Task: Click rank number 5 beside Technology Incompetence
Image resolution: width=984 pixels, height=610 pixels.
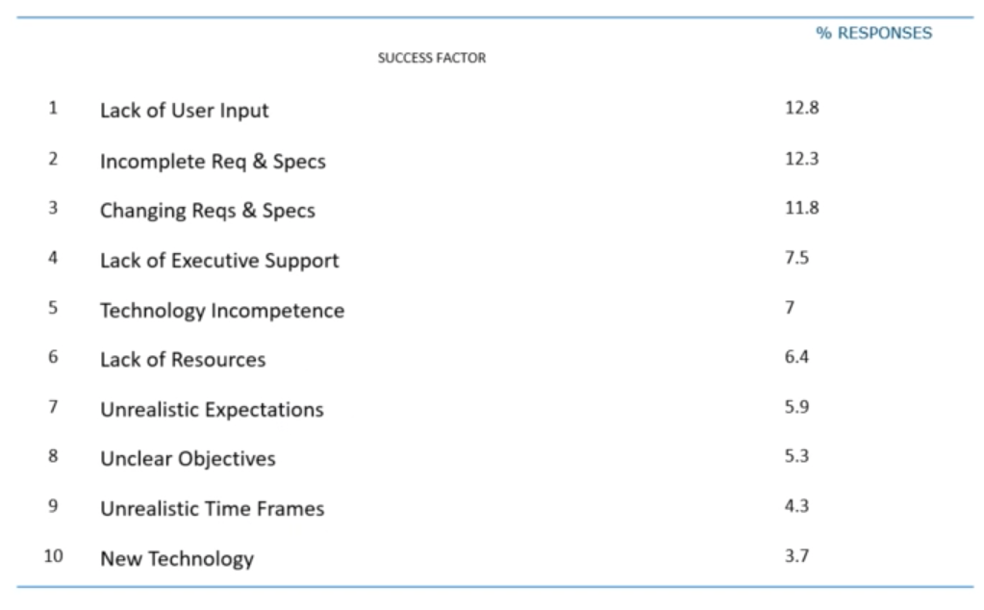Action: pos(53,308)
